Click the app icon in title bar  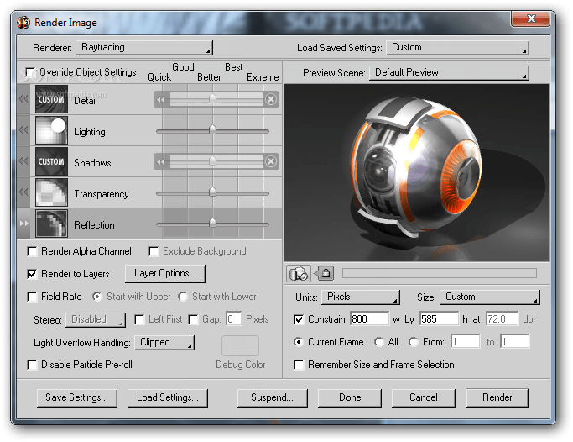23,23
